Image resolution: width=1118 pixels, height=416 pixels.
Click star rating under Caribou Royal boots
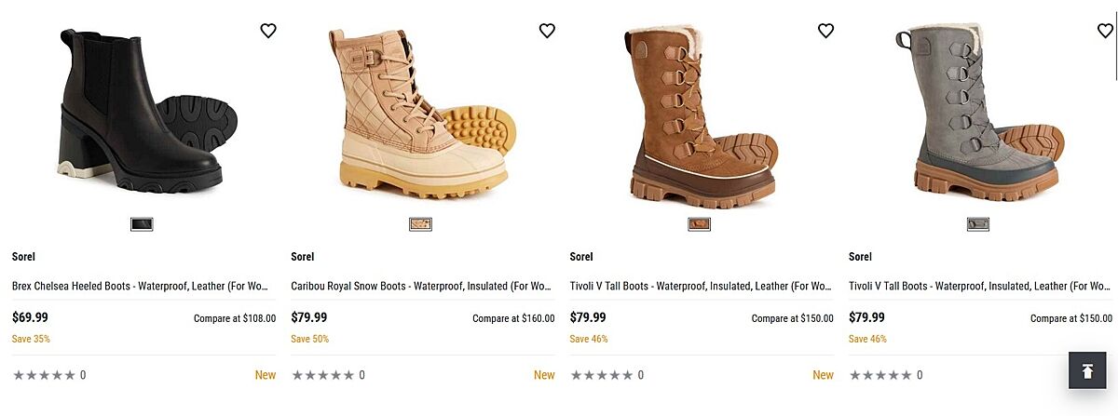[x=323, y=375]
